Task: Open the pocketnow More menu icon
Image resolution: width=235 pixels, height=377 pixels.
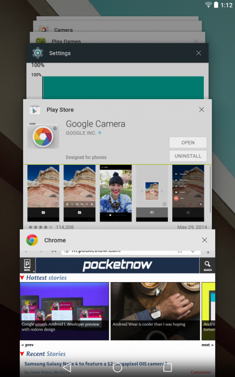Action: 27,265
